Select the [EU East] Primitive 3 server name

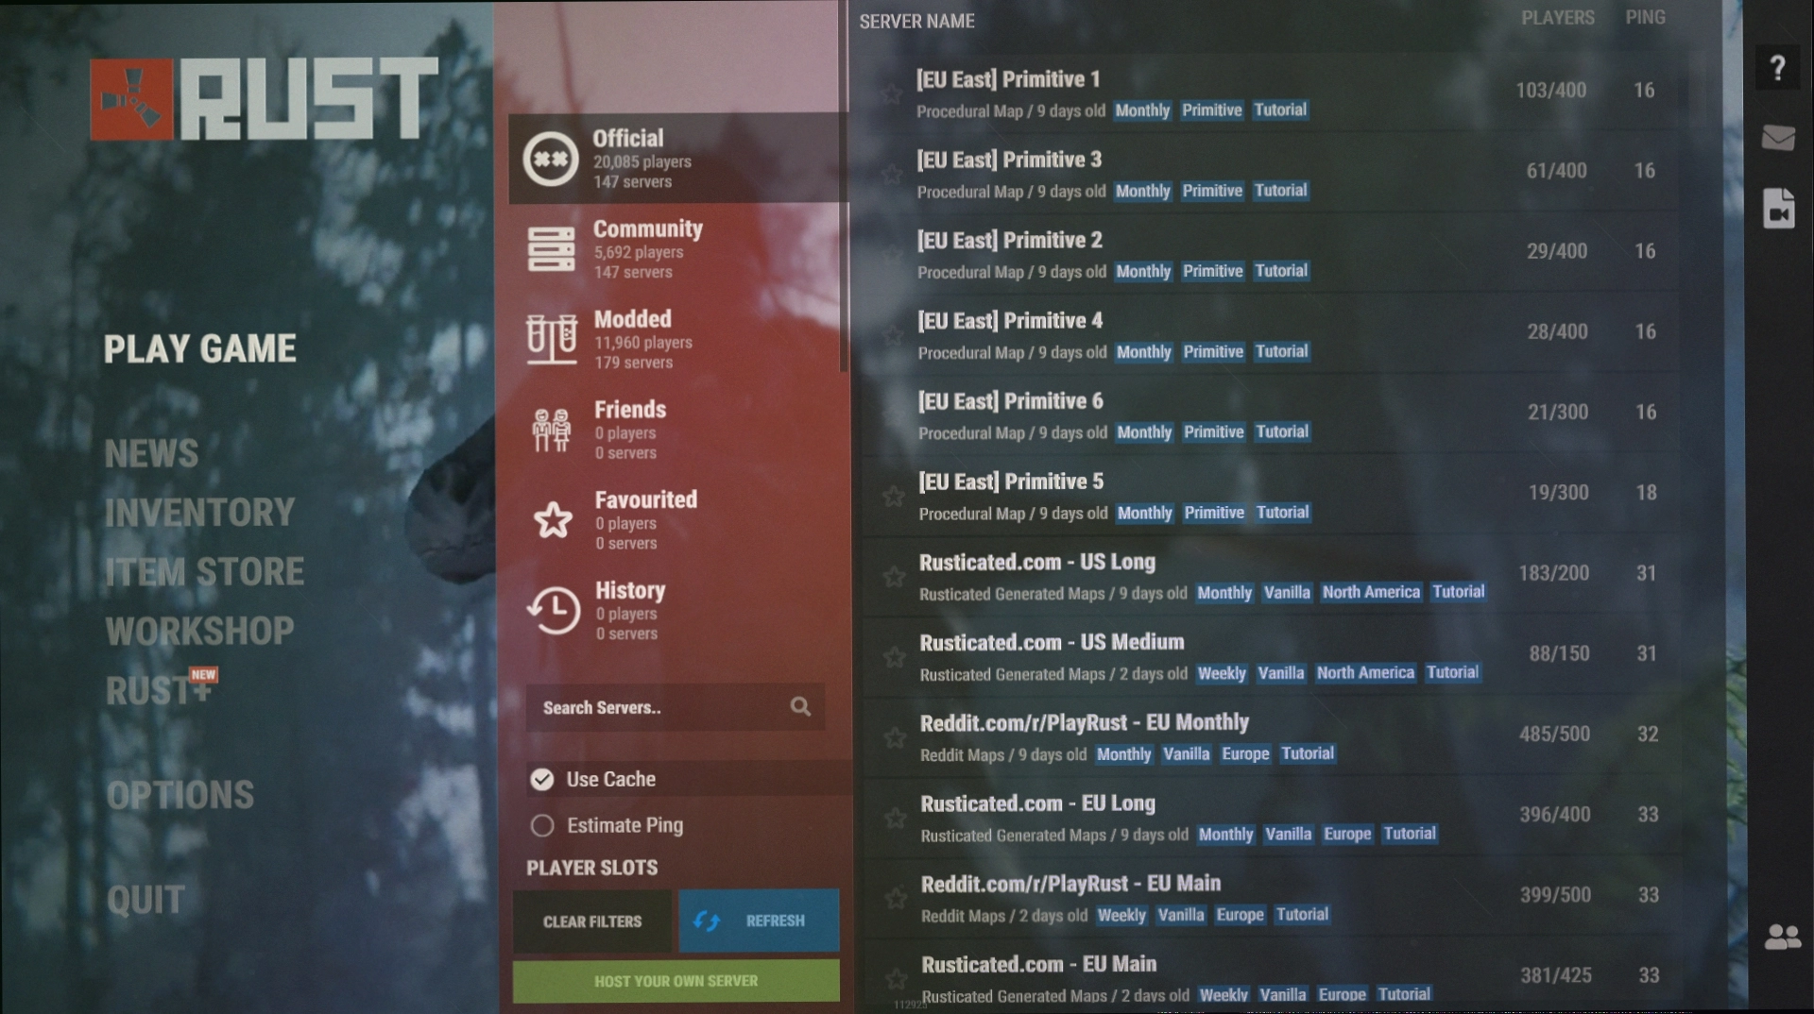pos(1009,160)
